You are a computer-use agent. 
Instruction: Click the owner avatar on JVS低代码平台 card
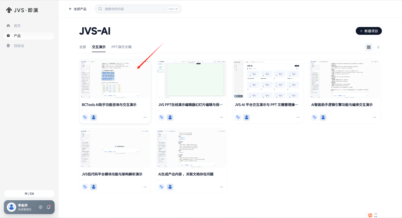(x=93, y=187)
